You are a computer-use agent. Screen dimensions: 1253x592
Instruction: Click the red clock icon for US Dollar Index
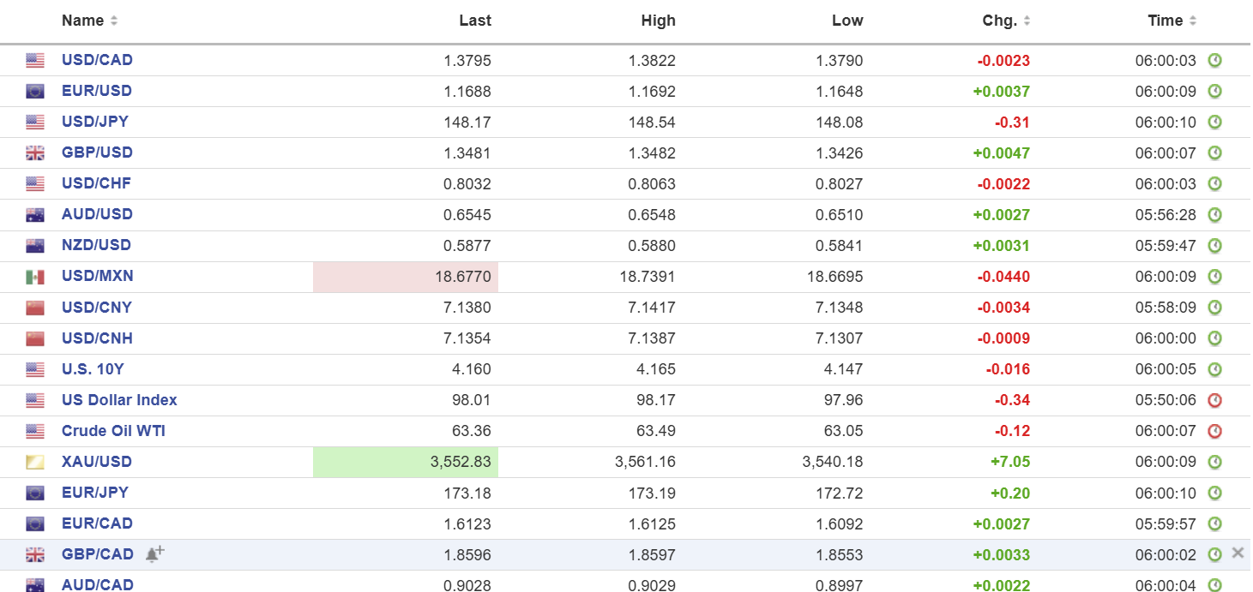point(1214,400)
